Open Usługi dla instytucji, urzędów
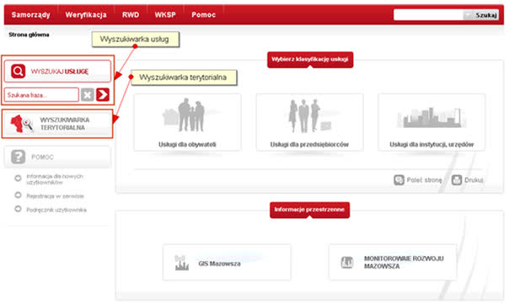 (x=431, y=144)
